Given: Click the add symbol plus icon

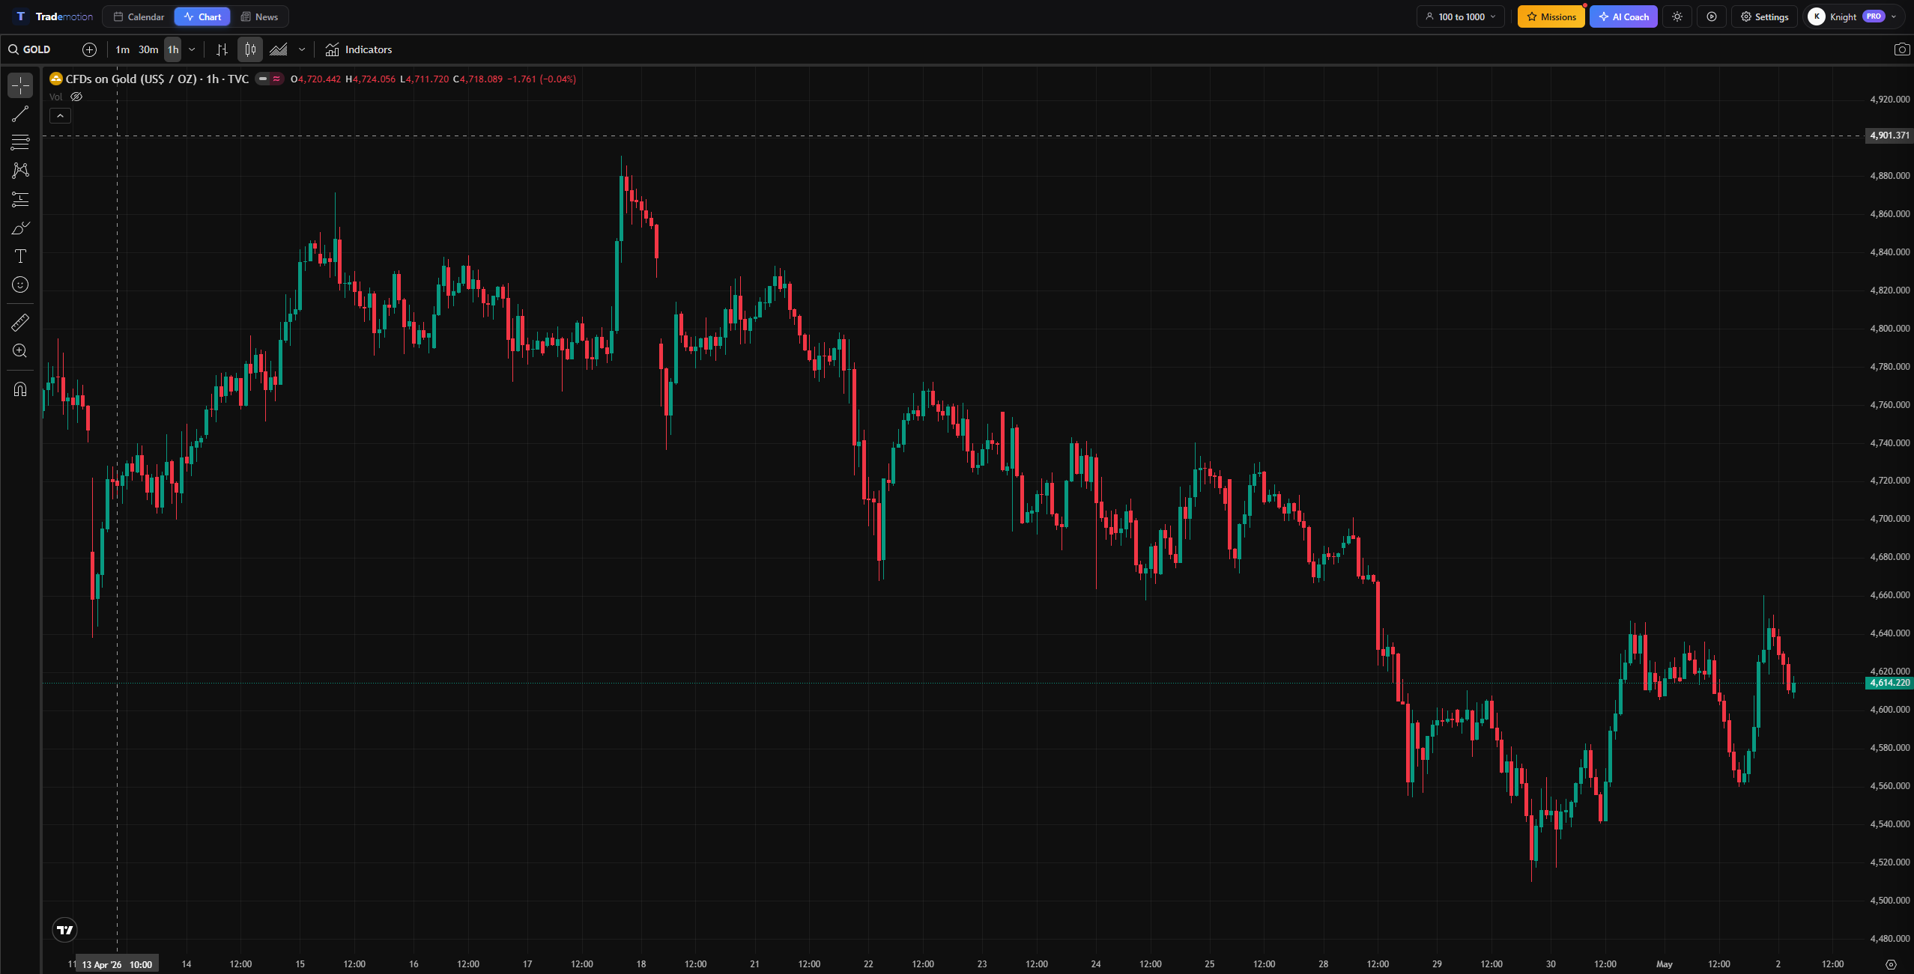Looking at the screenshot, I should (x=89, y=49).
